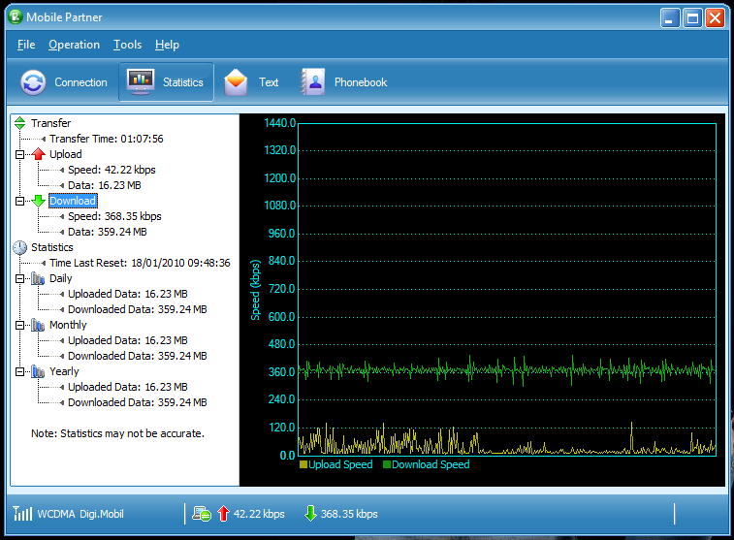Select Monthly Downloaded Data: 359.24 MB
The image size is (734, 540).
click(x=138, y=356)
